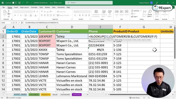Screen dimensions: 176x99
Task: Switch to the Review tab
Action: click(47, 7)
